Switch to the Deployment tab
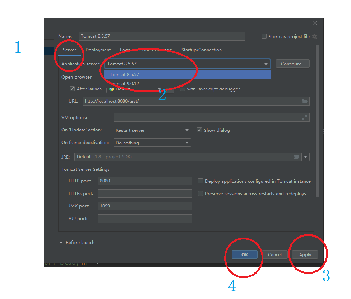 pyautogui.click(x=98, y=50)
